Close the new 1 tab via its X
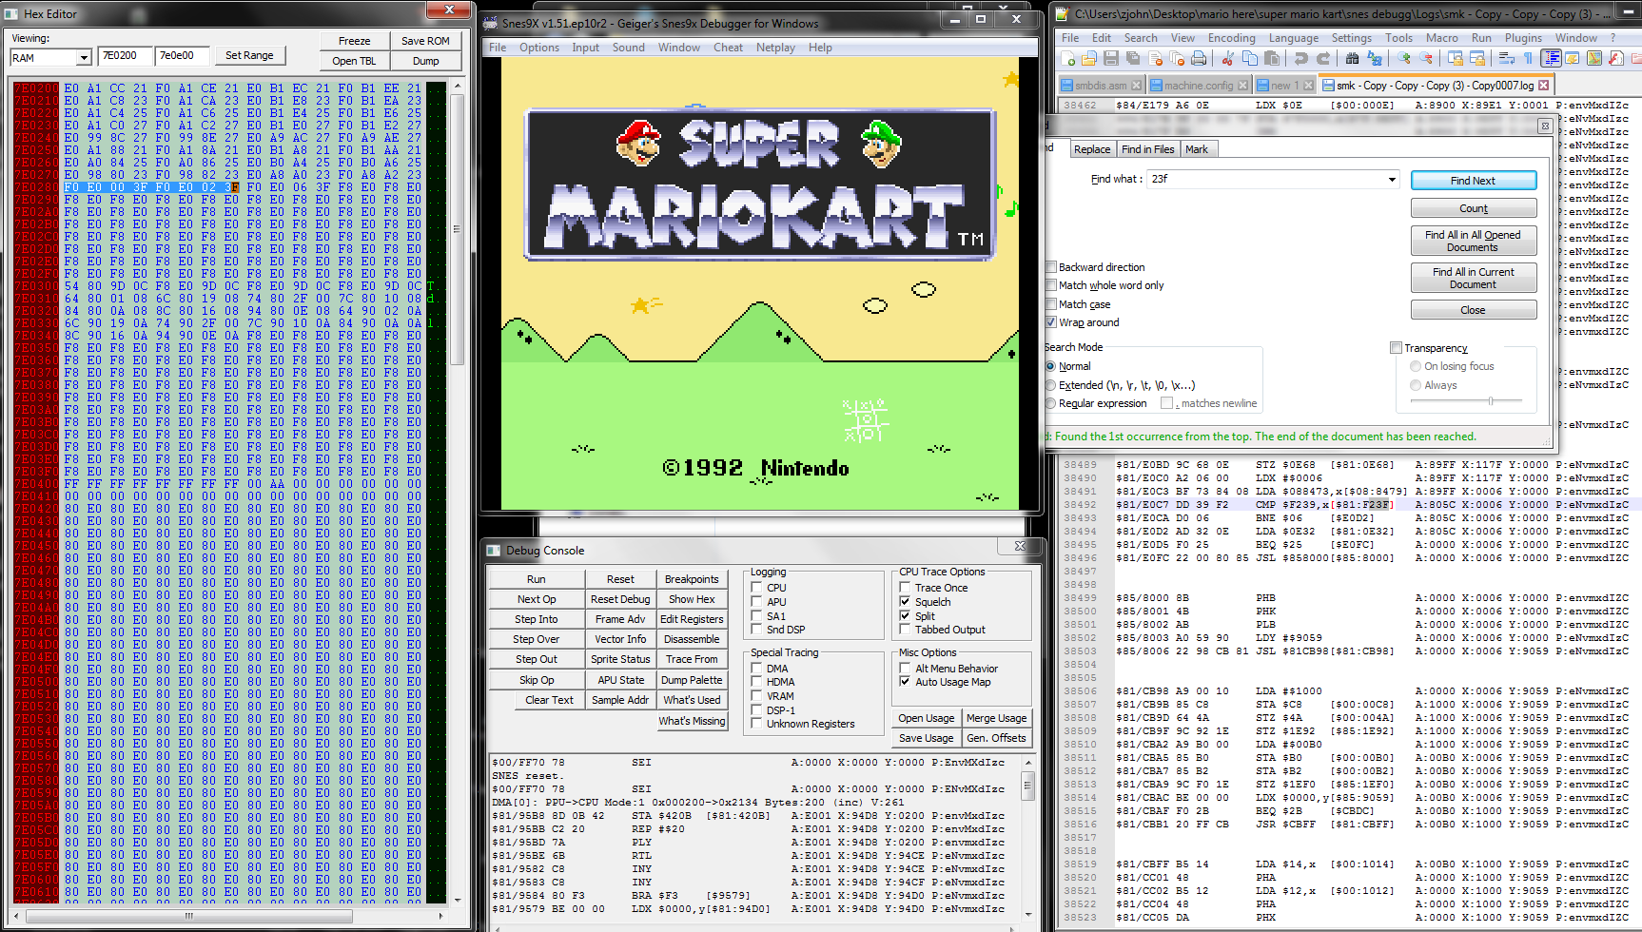Image resolution: width=1642 pixels, height=932 pixels. click(1308, 86)
